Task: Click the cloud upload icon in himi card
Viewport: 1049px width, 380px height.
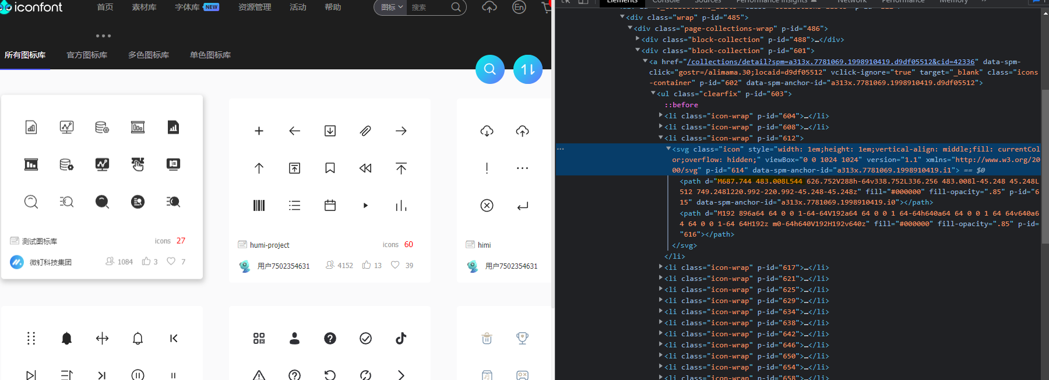Action: (x=523, y=131)
